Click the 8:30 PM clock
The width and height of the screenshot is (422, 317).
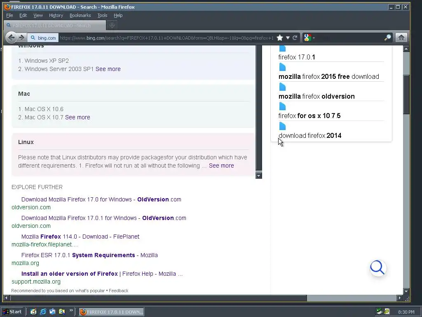pos(406,312)
